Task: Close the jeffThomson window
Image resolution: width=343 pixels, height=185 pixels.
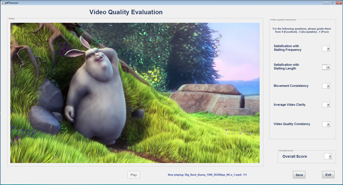Action: coord(339,3)
